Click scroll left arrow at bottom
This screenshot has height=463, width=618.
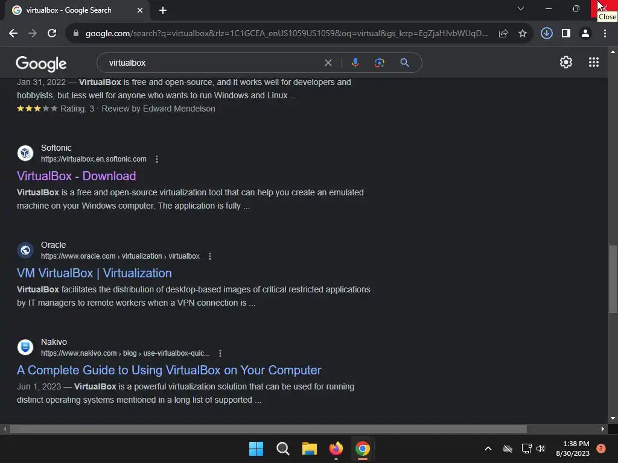coord(5,429)
